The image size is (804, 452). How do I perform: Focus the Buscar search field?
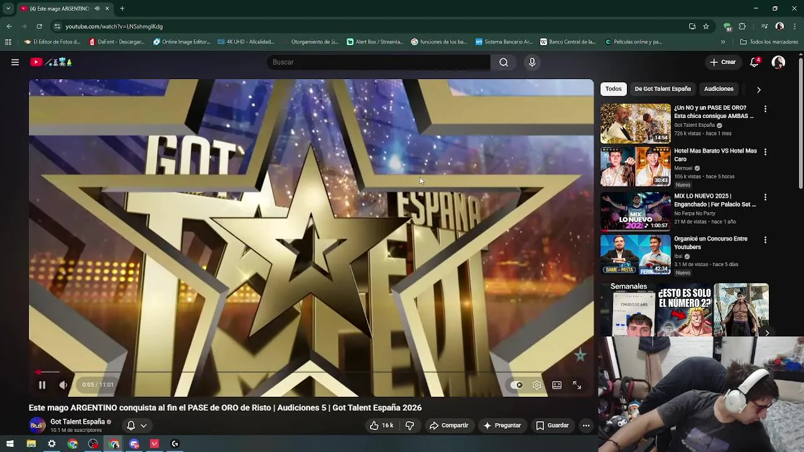378,62
